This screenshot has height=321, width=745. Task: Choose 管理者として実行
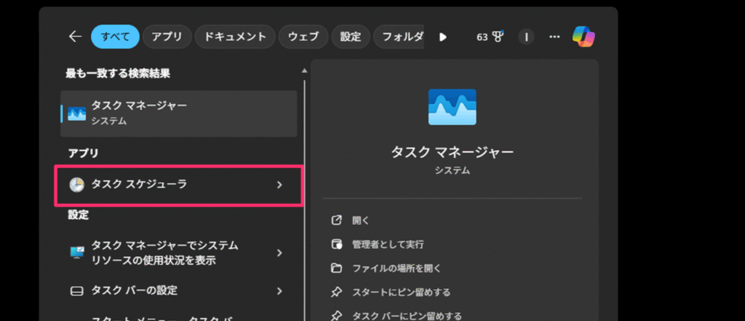click(x=388, y=245)
